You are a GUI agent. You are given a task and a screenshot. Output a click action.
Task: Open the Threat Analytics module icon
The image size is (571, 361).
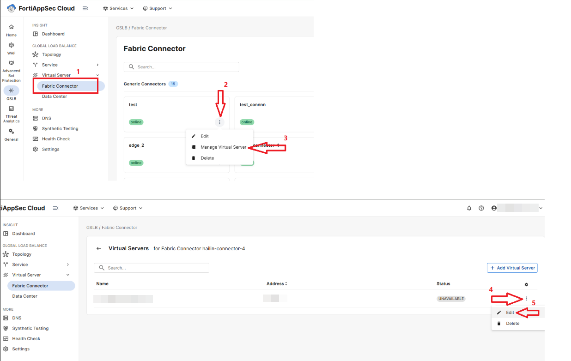pyautogui.click(x=12, y=108)
